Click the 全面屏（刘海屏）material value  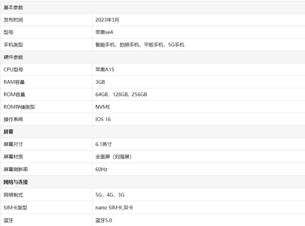click(x=114, y=157)
